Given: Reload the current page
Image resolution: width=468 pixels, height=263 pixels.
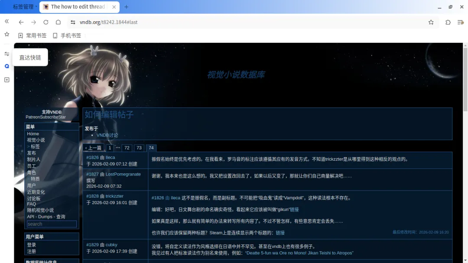Looking at the screenshot, I should (45, 22).
